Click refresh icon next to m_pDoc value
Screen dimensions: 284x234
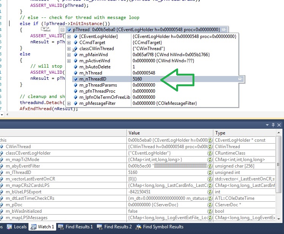pos(210,205)
